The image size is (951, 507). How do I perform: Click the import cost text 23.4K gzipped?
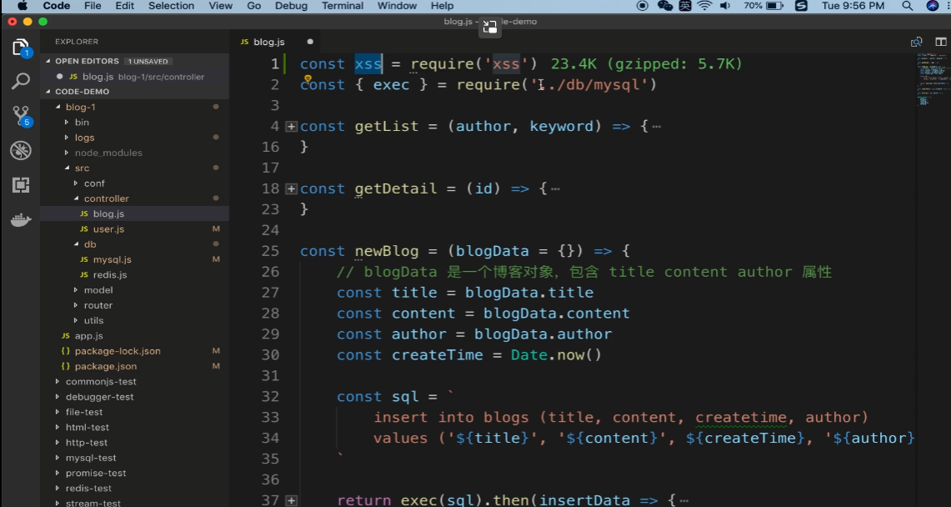(647, 63)
